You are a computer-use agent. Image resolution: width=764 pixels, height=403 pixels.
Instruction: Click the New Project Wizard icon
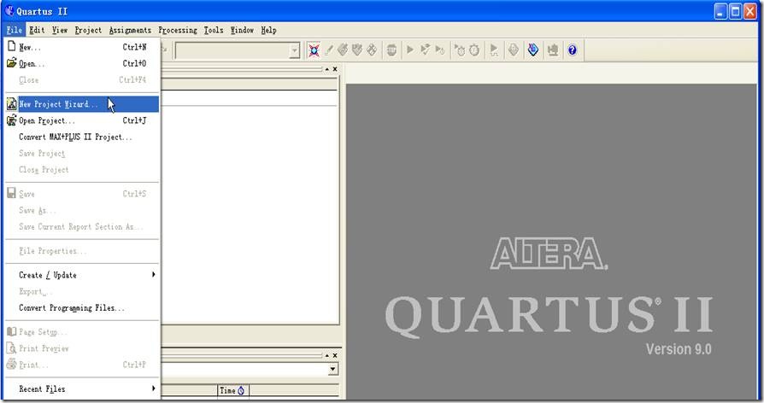coord(11,104)
